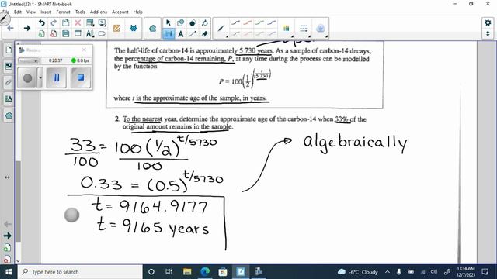Click the sidebar delete page icon
Screen dimensions: 497x279
coord(7,259)
